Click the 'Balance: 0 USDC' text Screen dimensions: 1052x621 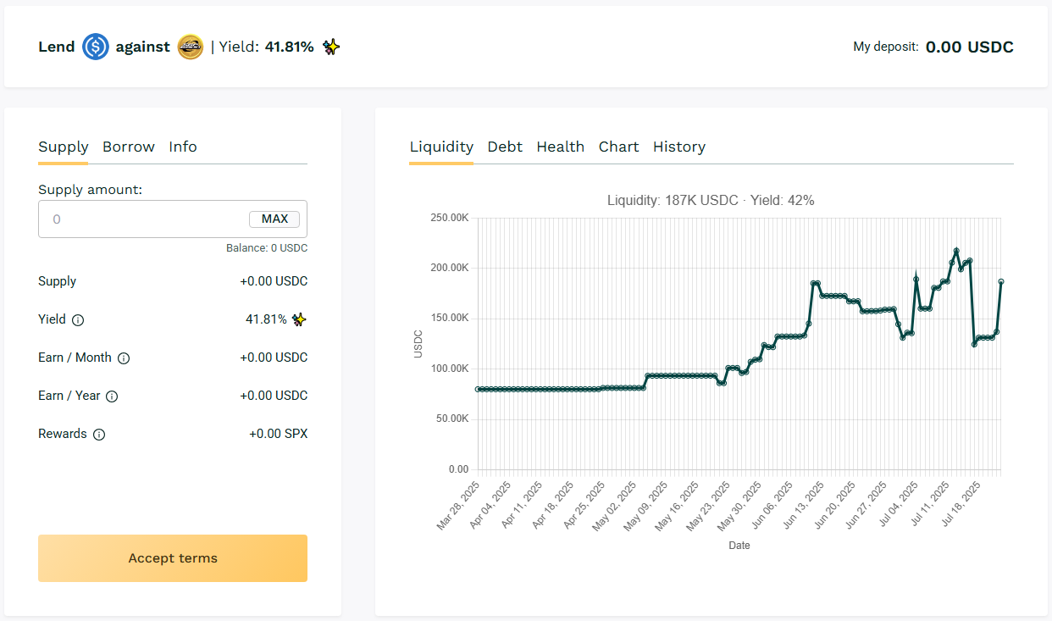coord(267,248)
